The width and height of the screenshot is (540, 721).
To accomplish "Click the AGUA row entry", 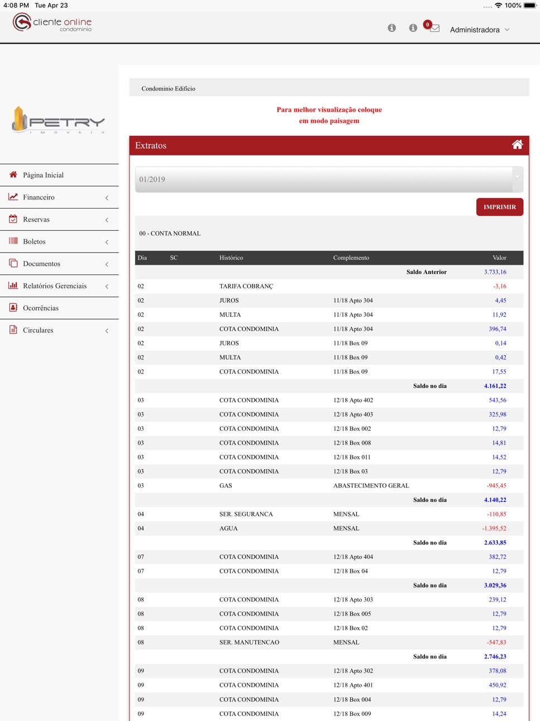I will pyautogui.click(x=228, y=528).
